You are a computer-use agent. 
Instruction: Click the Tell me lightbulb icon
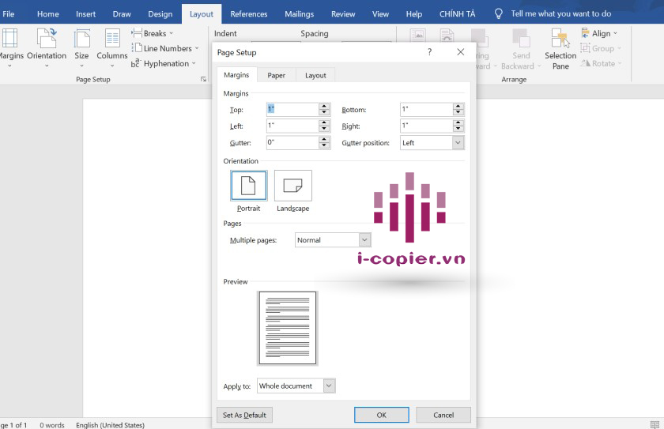[x=498, y=13]
